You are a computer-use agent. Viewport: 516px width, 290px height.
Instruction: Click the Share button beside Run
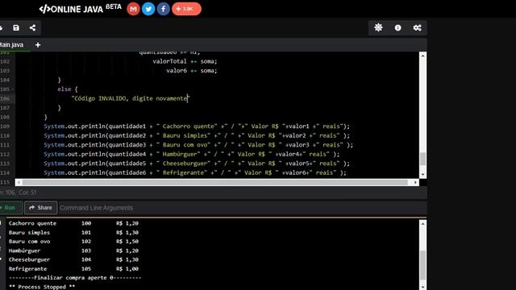pyautogui.click(x=41, y=208)
